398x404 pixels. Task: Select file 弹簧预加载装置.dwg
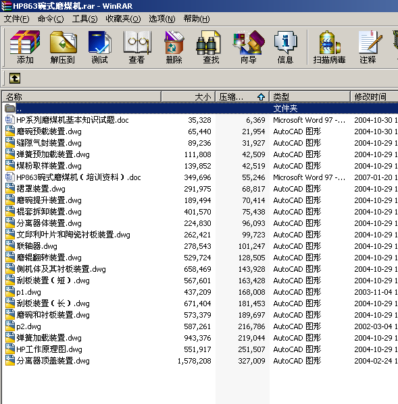[53, 154]
